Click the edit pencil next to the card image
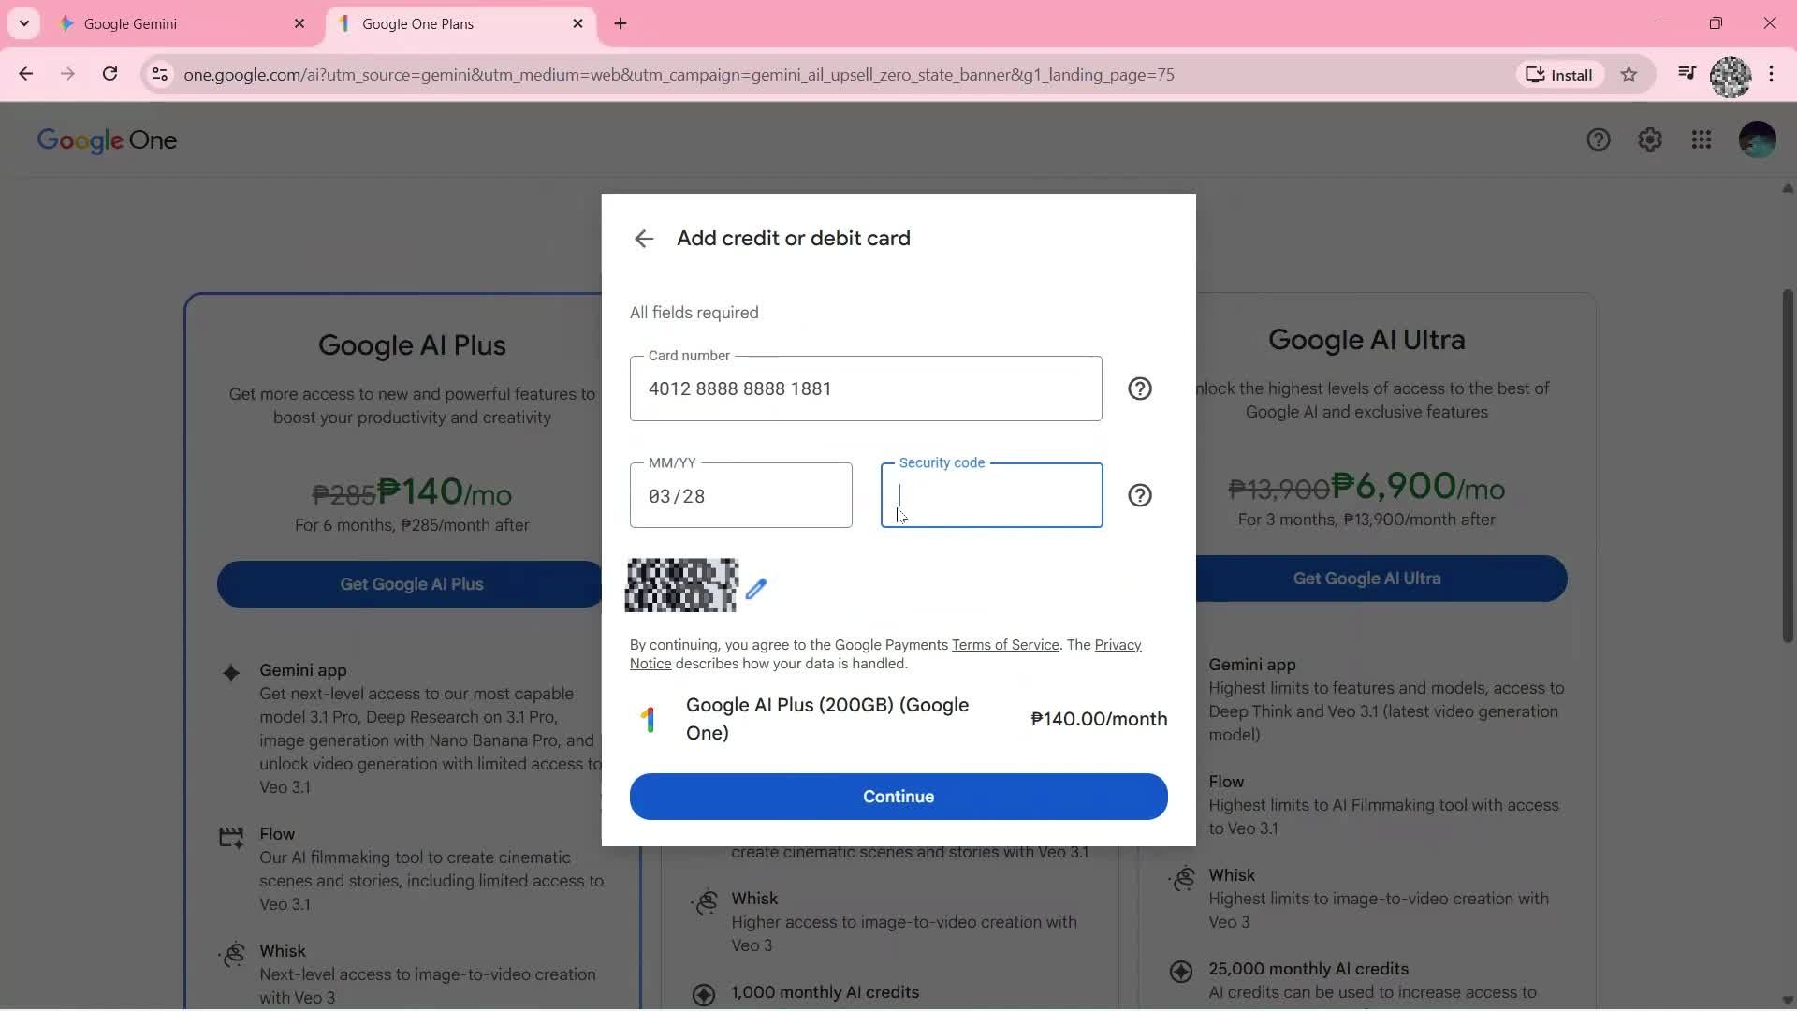Viewport: 1797px width, 1011px height. tap(758, 589)
